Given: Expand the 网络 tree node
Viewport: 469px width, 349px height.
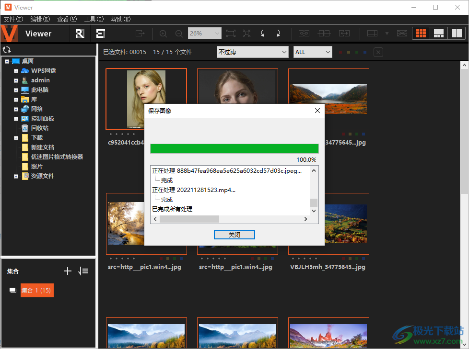Looking at the screenshot, I should 16,109.
